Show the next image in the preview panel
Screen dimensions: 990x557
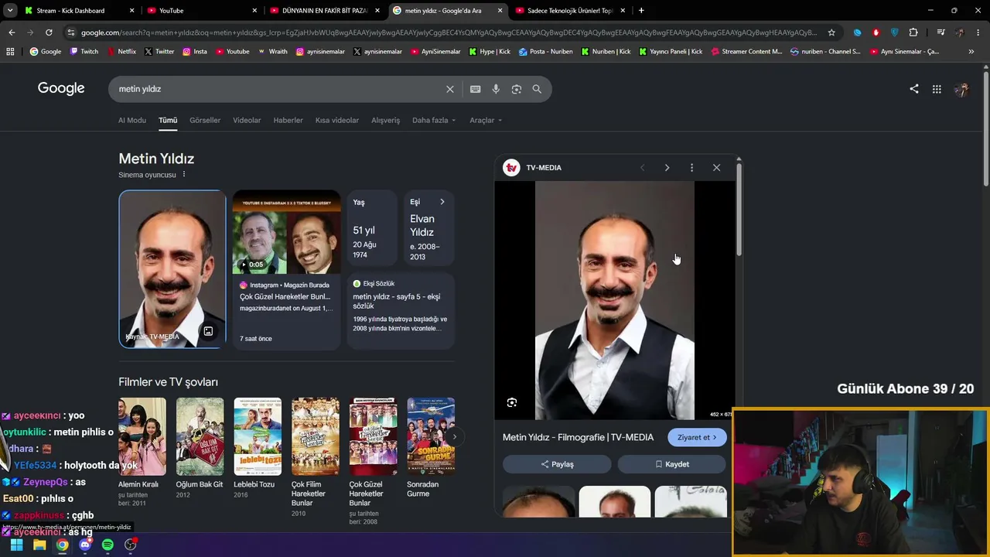click(667, 168)
